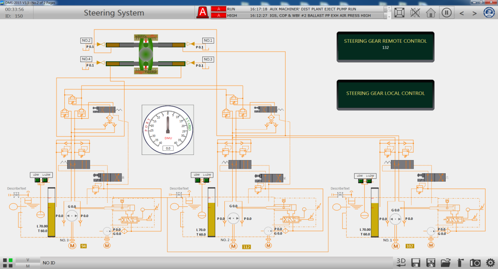Click the NO. 3 pump motor symbol
This screenshot has width=498, height=269.
pyautogui.click(x=72, y=246)
